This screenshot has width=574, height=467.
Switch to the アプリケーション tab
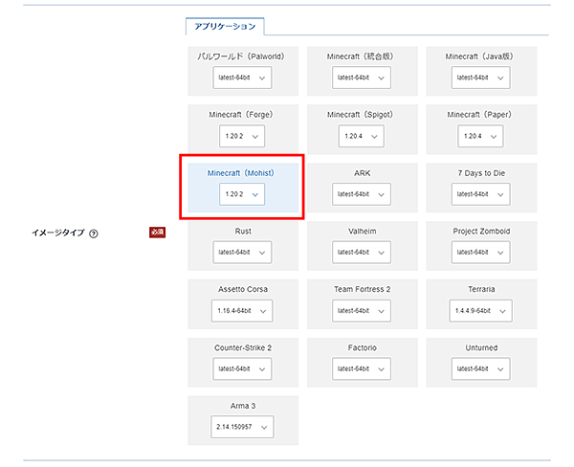point(225,27)
